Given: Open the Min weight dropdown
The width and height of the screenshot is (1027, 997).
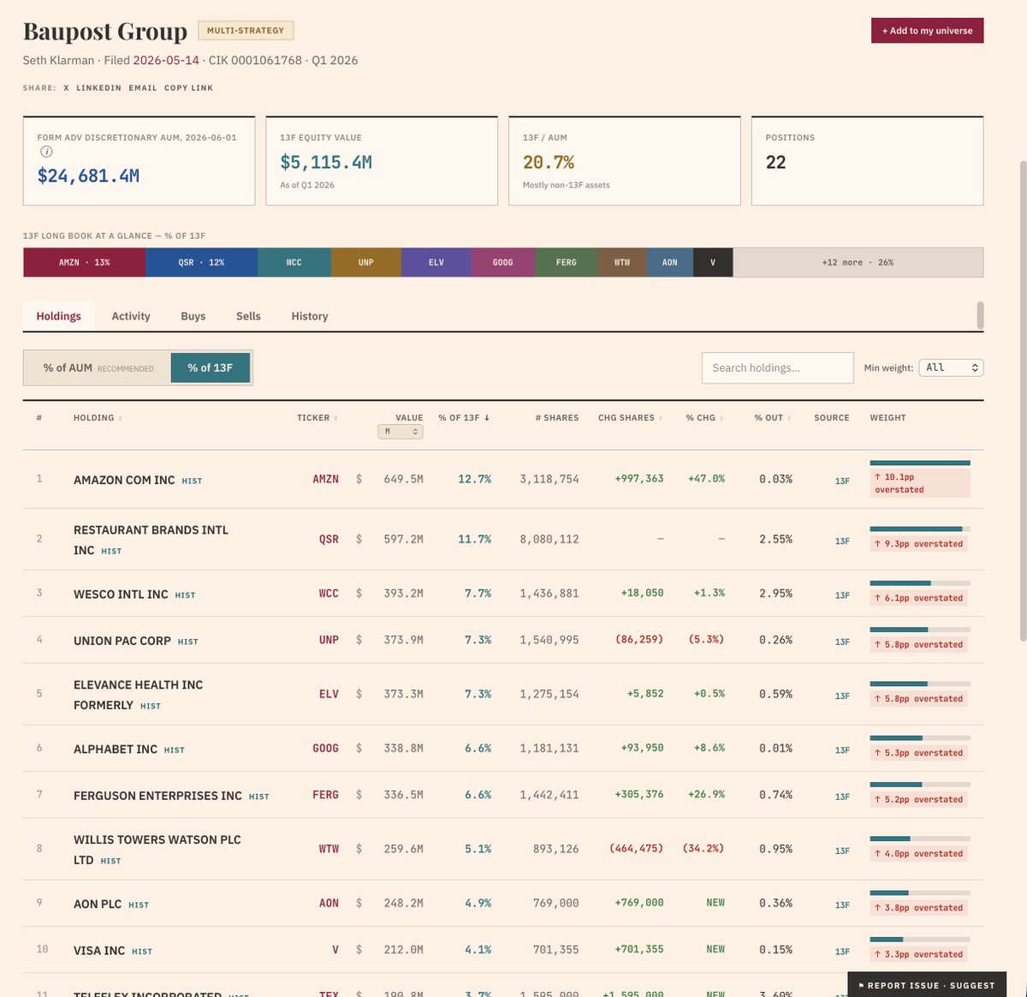Looking at the screenshot, I should (951, 367).
